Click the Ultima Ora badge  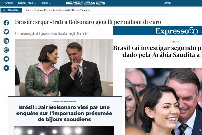pos(11,10)
